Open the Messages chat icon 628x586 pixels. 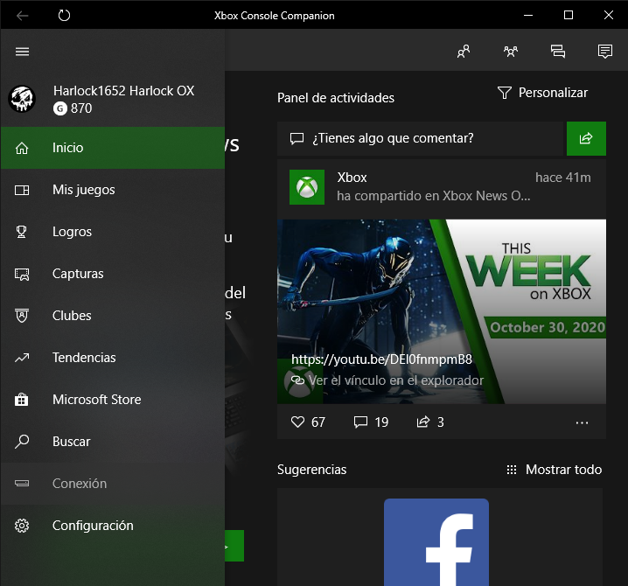click(x=558, y=52)
